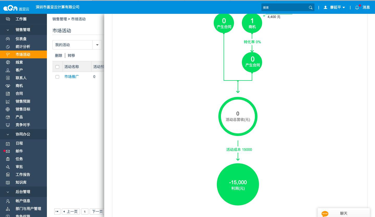Viewport: 375px width, 217px height.
Task: Click the 帐户信息 user icon
Action: [8, 201]
